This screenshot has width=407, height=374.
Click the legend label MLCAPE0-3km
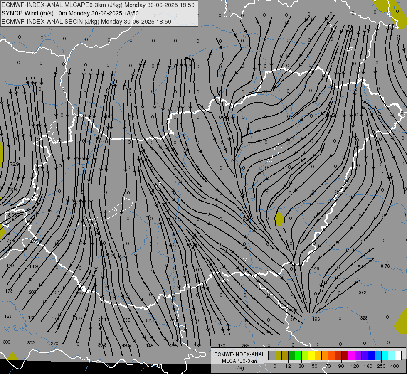[x=239, y=361]
